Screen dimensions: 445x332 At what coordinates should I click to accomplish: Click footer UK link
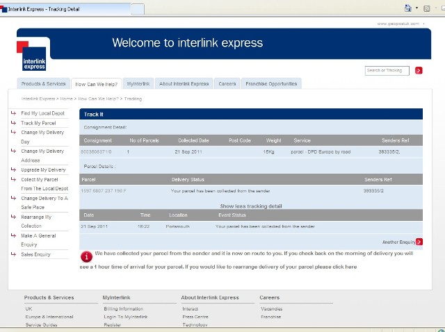29,309
